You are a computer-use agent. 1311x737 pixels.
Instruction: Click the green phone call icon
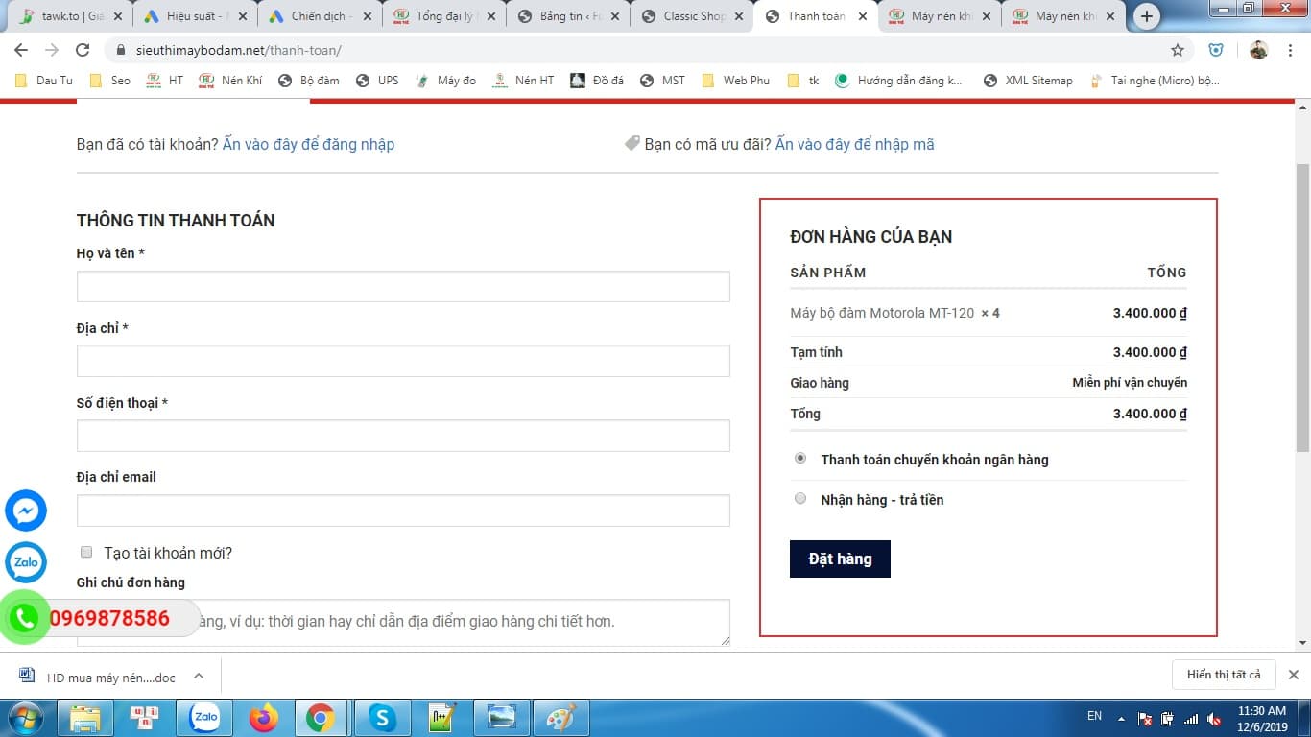[x=25, y=619]
